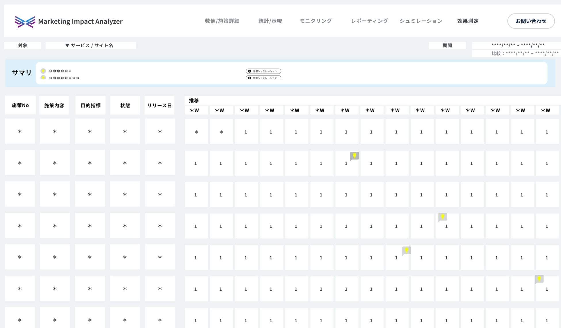561x328 pixels.
Task: Select the シュミレーション nav item
Action: coord(421,21)
